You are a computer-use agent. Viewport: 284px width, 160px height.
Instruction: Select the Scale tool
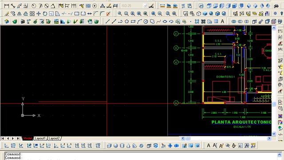coord(51,14)
